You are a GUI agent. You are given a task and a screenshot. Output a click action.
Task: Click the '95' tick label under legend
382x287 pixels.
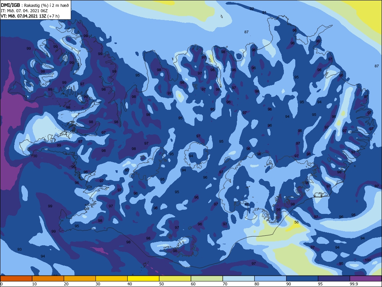click(320, 284)
